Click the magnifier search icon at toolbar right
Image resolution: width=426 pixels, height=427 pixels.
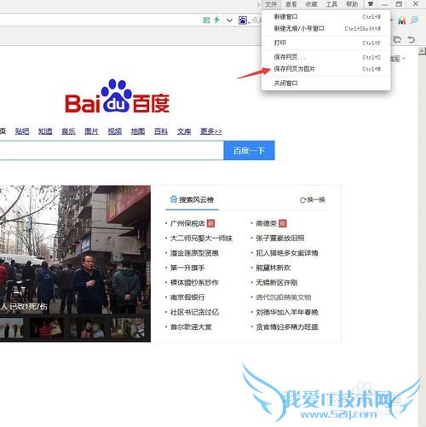tap(415, 20)
